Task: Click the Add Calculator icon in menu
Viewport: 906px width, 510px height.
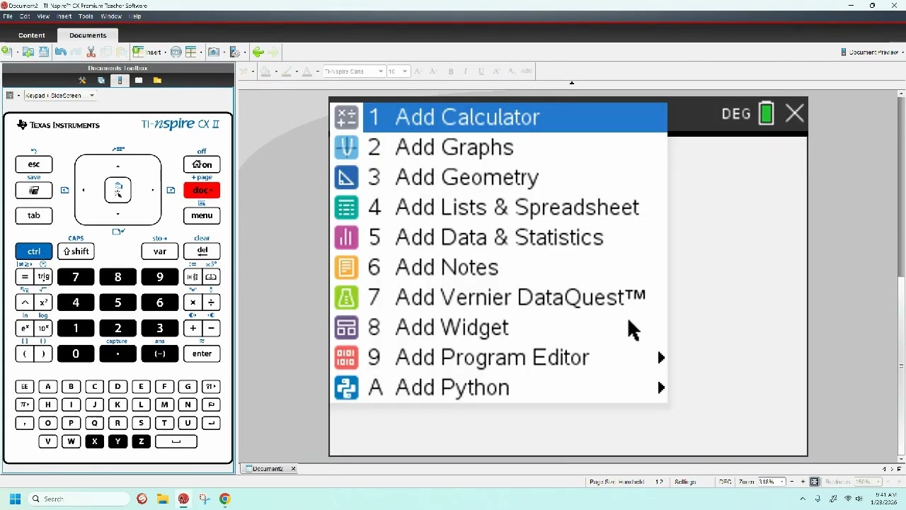Action: click(x=346, y=118)
